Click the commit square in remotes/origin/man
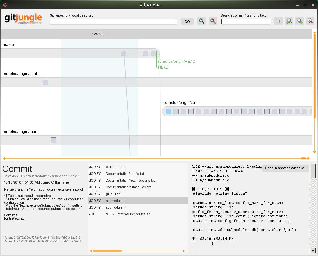The image size is (318, 256). (x=53, y=140)
